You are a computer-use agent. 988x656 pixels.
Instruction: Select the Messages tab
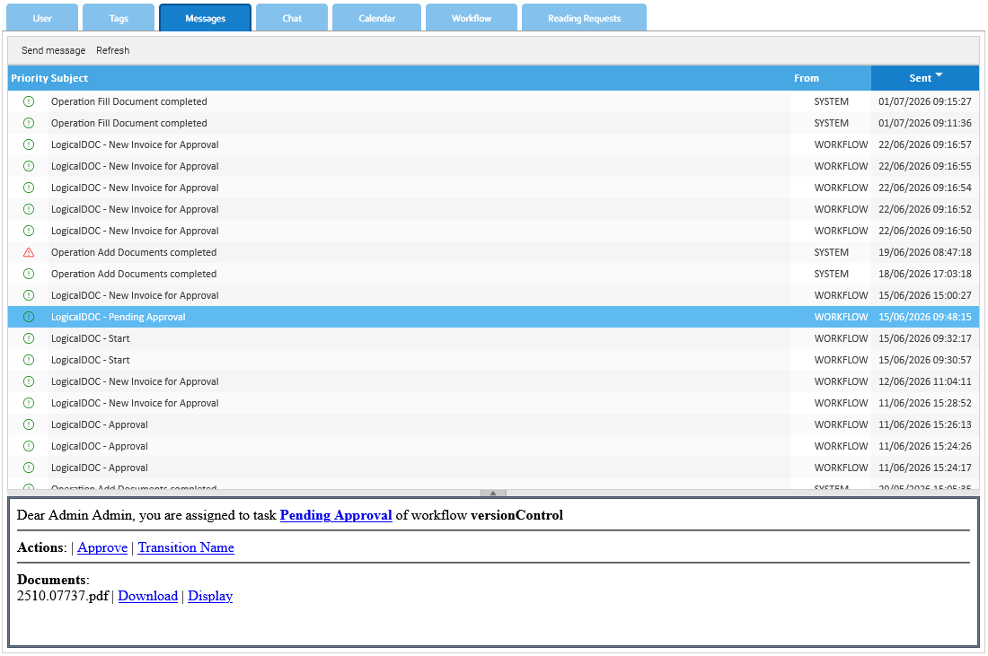click(206, 18)
